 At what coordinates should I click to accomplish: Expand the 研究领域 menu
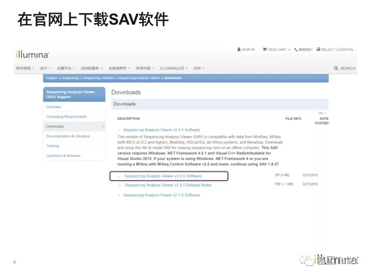coord(25,68)
